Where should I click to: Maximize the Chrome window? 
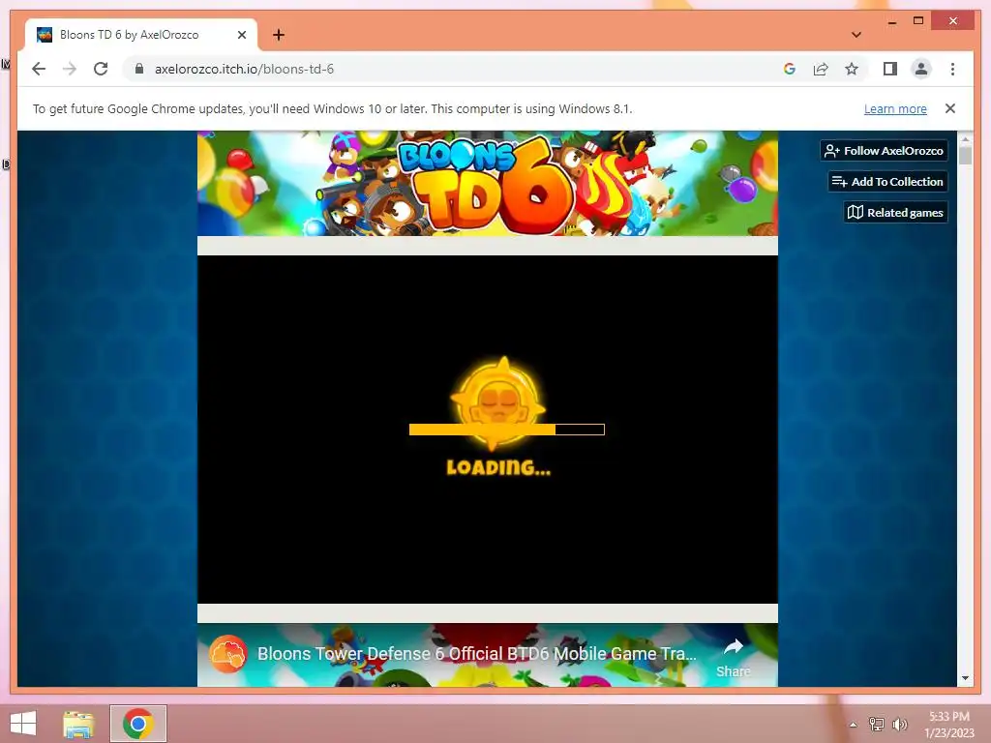click(918, 21)
